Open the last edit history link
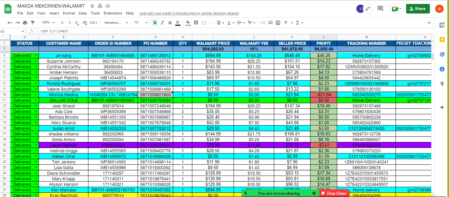Screen dimensions: 449x197 (189, 13)
